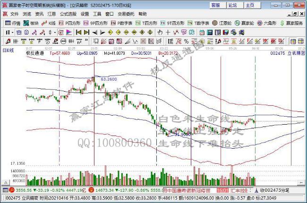The height and width of the screenshot is (203, 307).
Task: Open the 公式选股 menu
Action: 68,14
